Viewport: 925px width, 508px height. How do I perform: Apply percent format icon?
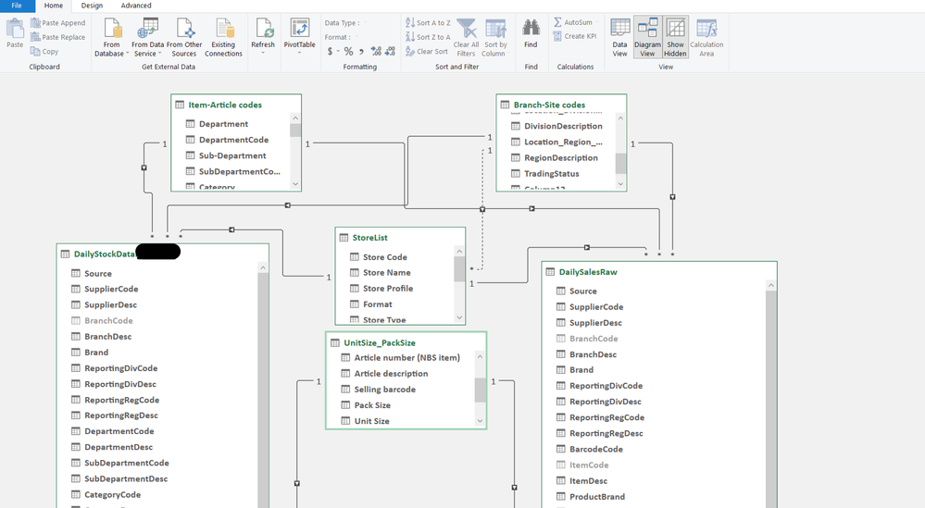(x=349, y=51)
